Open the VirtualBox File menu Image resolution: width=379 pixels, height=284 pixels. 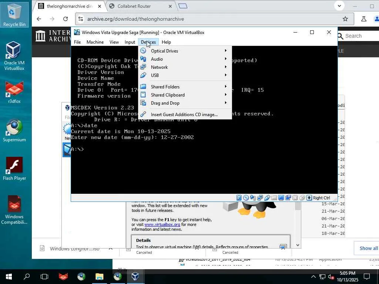[77, 42]
